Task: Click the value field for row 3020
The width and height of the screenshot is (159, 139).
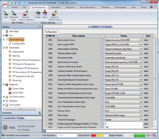Action: [x=124, y=124]
